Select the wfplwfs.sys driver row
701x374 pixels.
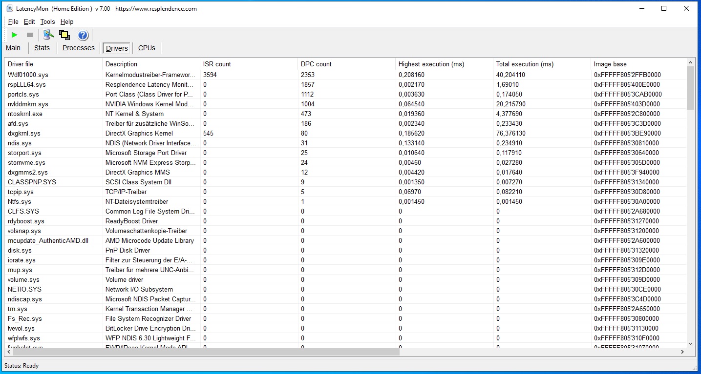345,338
